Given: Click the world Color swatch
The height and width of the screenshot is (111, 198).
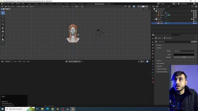Looking at the screenshot, I should click(184, 55).
